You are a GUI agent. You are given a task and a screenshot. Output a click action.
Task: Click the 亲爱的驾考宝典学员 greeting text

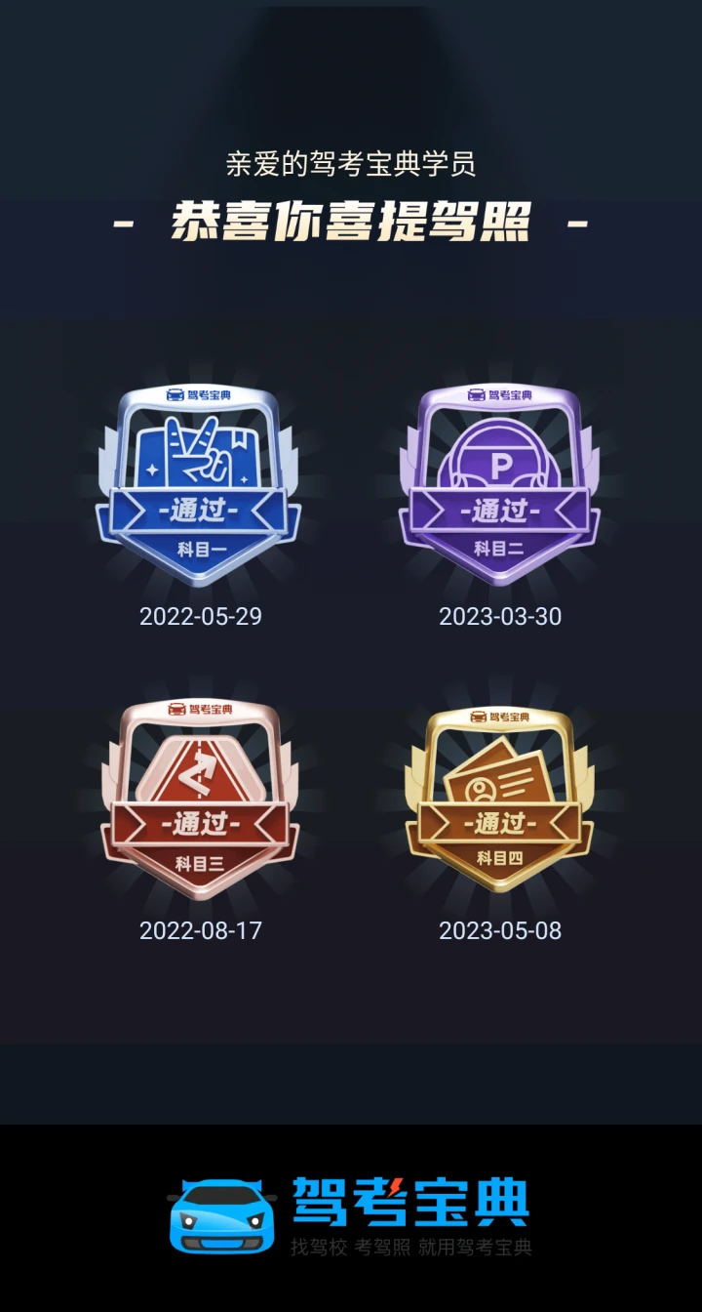[x=351, y=164]
